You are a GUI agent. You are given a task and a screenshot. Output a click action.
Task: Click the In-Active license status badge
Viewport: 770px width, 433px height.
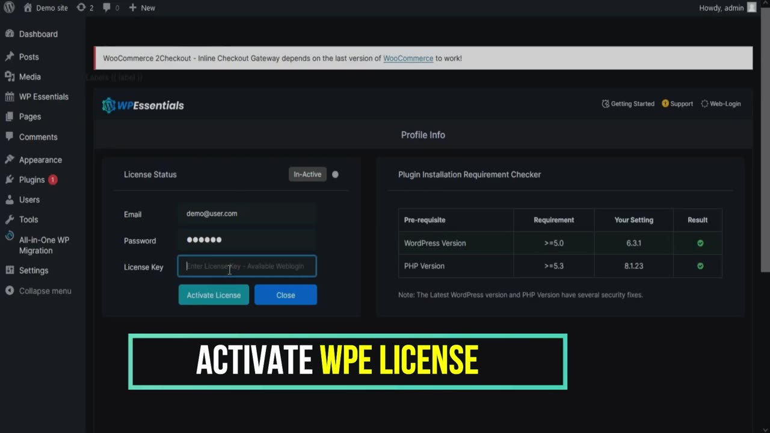pos(307,174)
